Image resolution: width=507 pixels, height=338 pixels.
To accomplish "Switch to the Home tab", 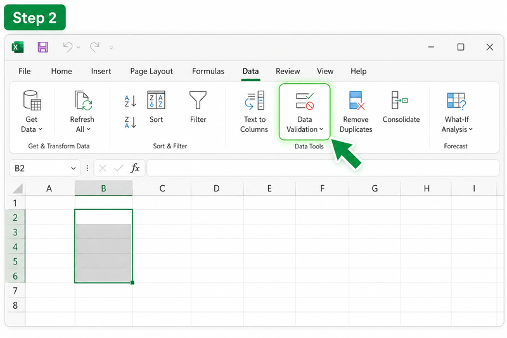I will click(61, 71).
